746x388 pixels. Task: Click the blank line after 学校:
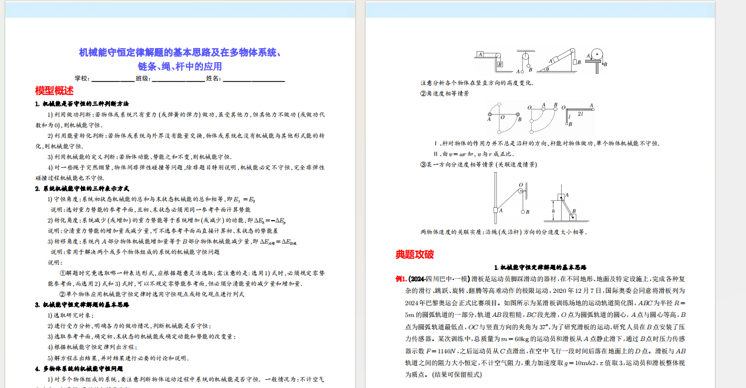click(x=113, y=78)
